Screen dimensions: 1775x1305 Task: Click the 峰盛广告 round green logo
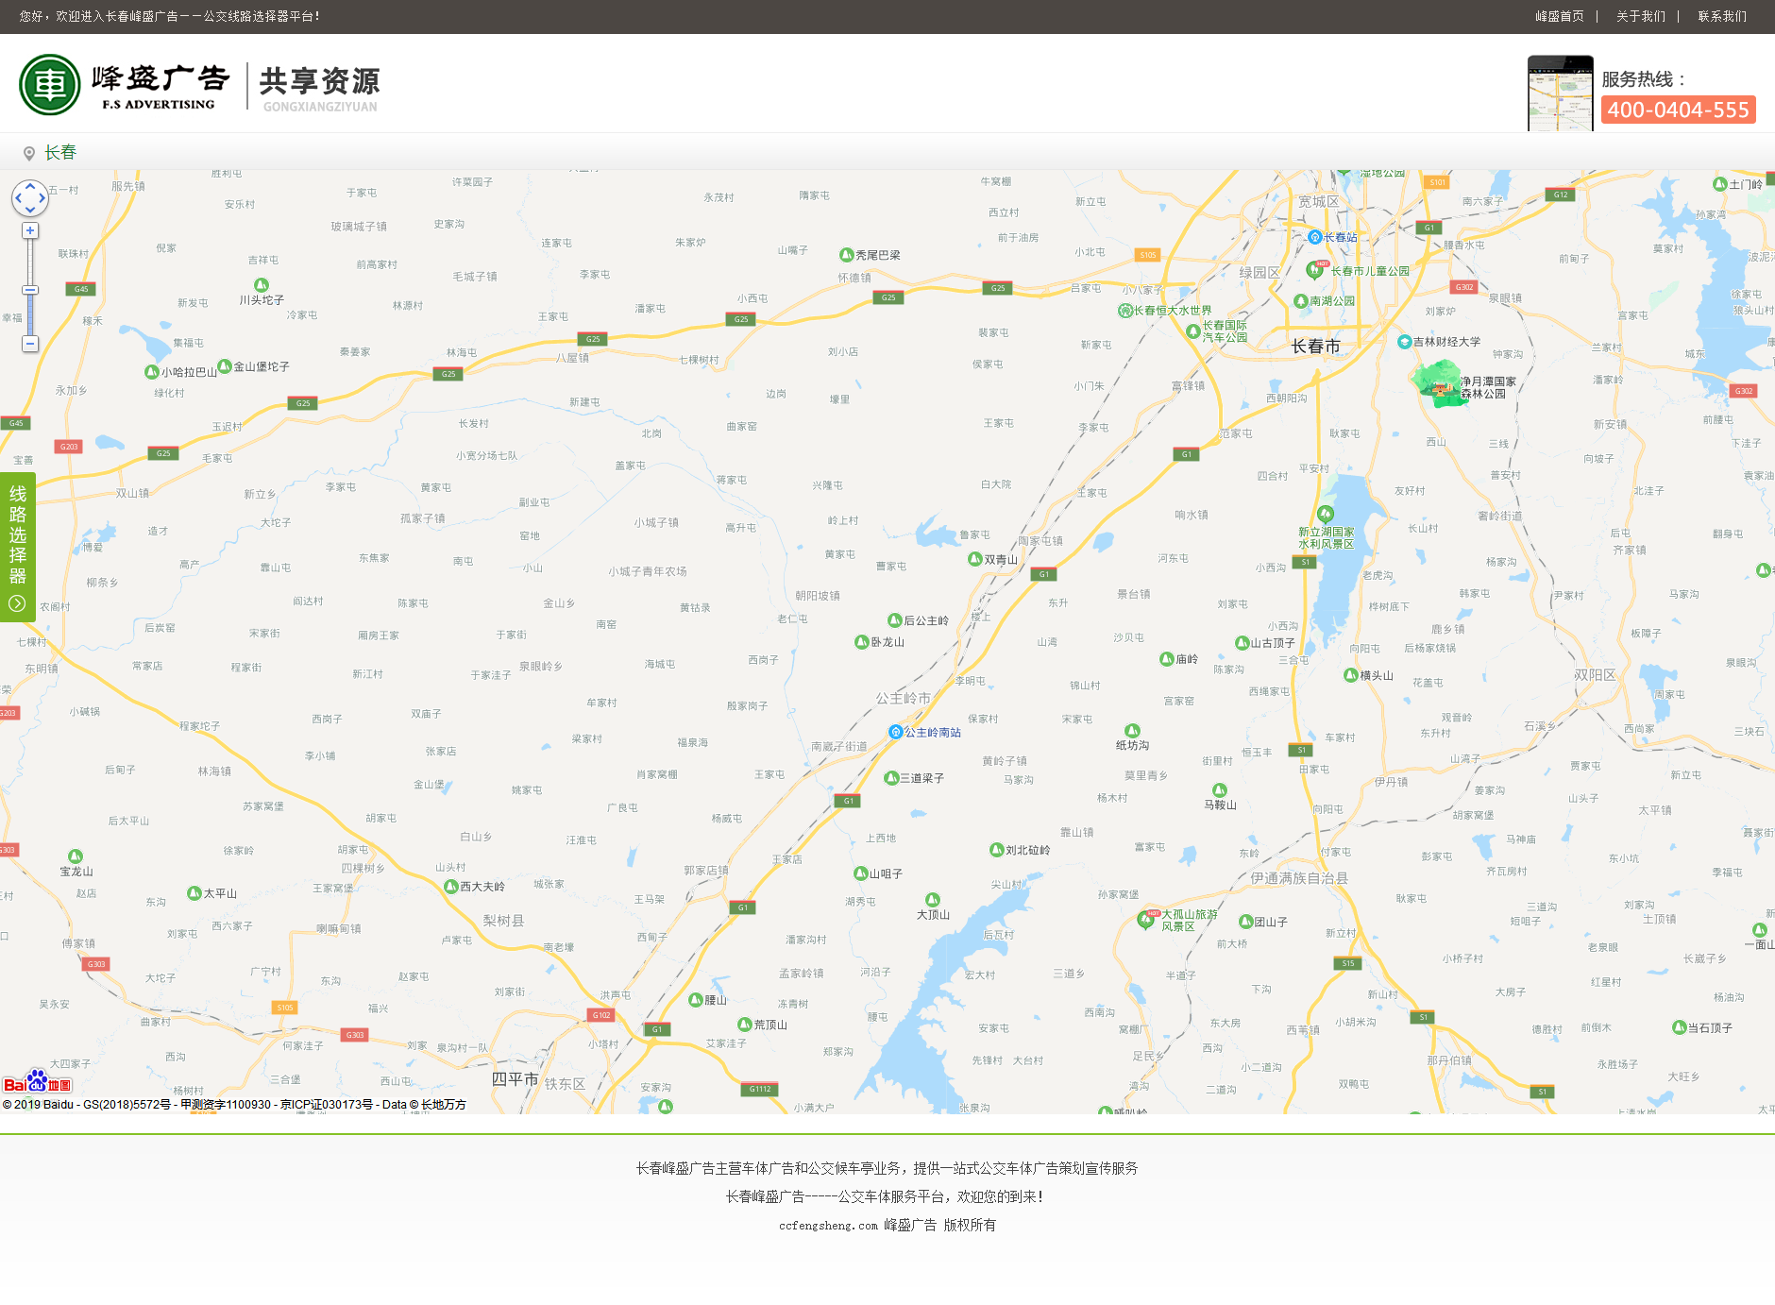pyautogui.click(x=50, y=85)
